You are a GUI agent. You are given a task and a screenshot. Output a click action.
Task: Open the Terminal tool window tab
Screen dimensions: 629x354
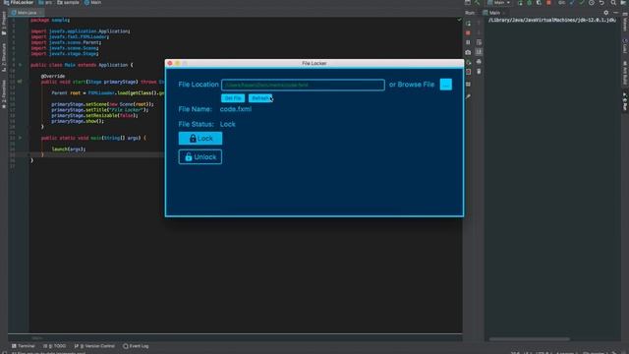pos(24,346)
